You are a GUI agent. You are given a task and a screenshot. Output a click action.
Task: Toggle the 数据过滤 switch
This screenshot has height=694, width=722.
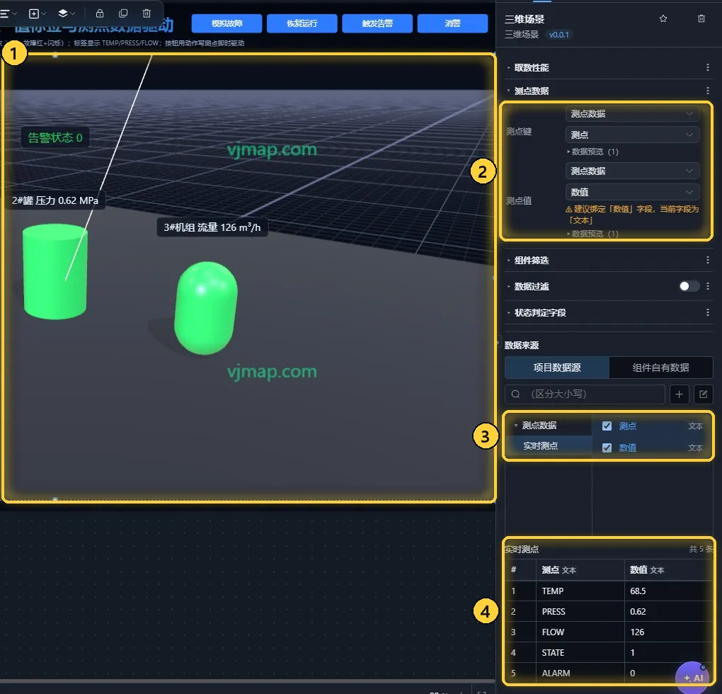pos(689,286)
